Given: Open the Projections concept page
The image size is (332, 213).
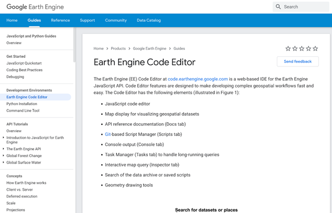Looking at the screenshot, I should coord(15,210).
